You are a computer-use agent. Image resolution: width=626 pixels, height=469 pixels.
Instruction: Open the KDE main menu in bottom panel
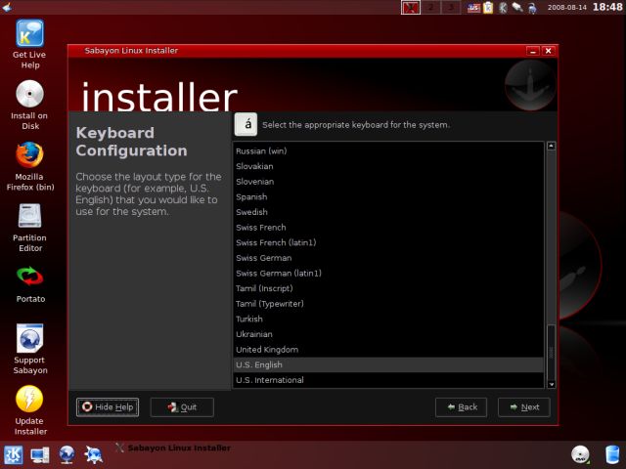click(x=15, y=454)
